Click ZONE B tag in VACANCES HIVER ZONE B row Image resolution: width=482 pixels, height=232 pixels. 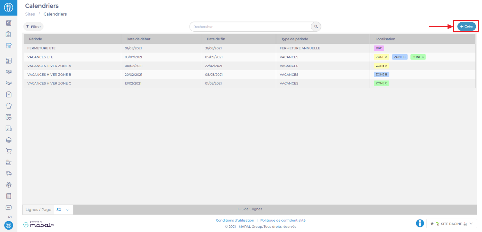point(381,74)
